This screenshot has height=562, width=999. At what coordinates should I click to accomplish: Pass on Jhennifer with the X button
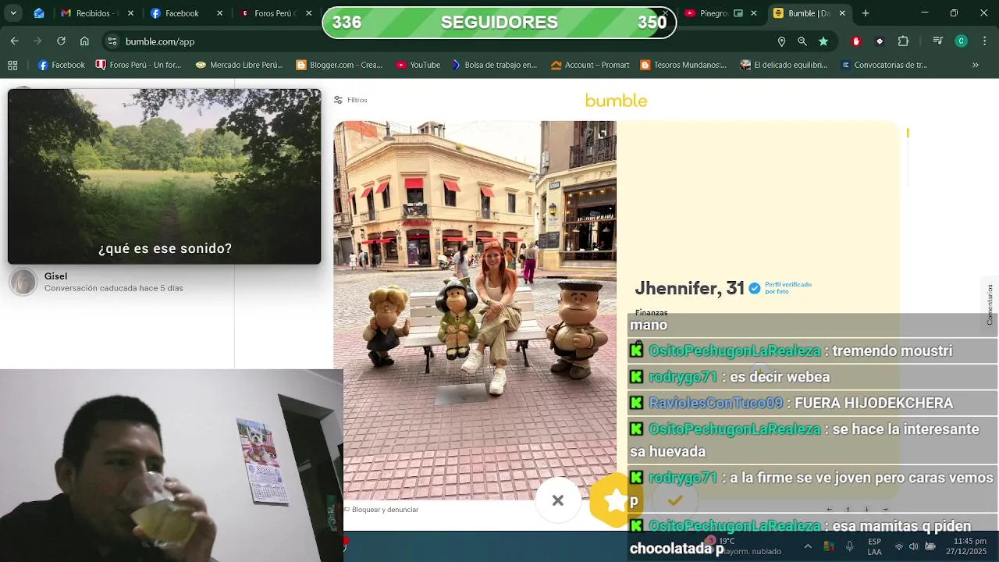click(558, 500)
